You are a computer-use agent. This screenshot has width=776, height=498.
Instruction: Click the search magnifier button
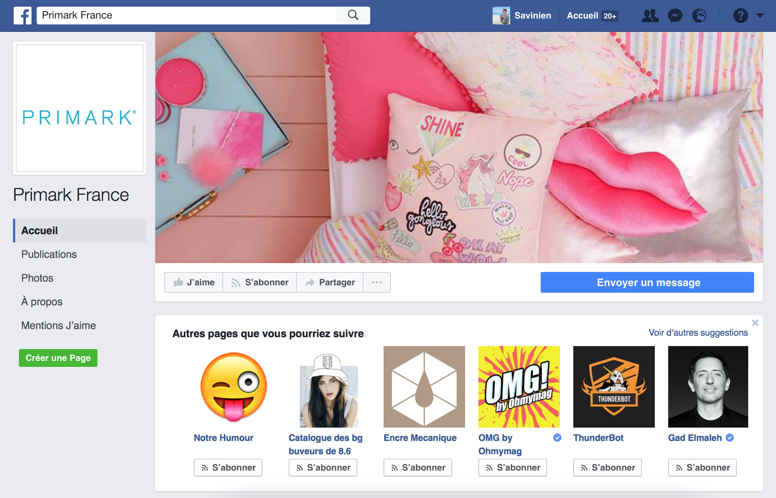pyautogui.click(x=353, y=15)
